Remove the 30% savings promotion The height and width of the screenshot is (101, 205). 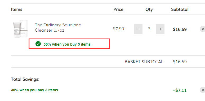(203, 90)
